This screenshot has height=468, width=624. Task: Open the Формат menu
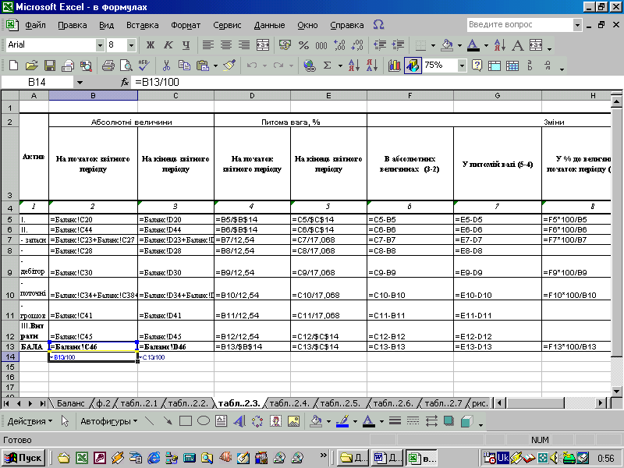(186, 25)
